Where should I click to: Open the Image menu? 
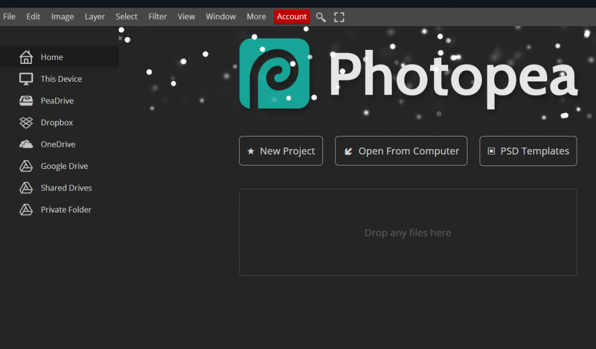pyautogui.click(x=62, y=16)
